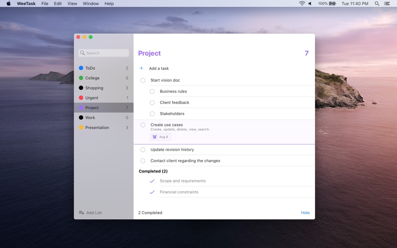This screenshot has width=397, height=248.
Task: Click the green color dot for College list
Action: 81,78
